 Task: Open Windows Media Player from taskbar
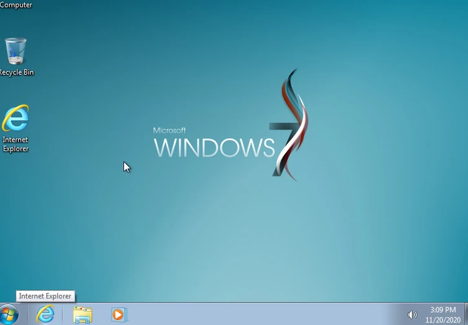120,314
